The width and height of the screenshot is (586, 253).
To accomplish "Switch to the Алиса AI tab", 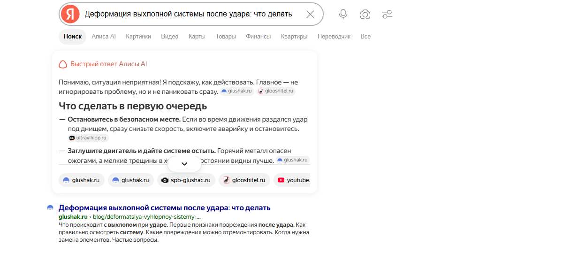I will coord(104,37).
